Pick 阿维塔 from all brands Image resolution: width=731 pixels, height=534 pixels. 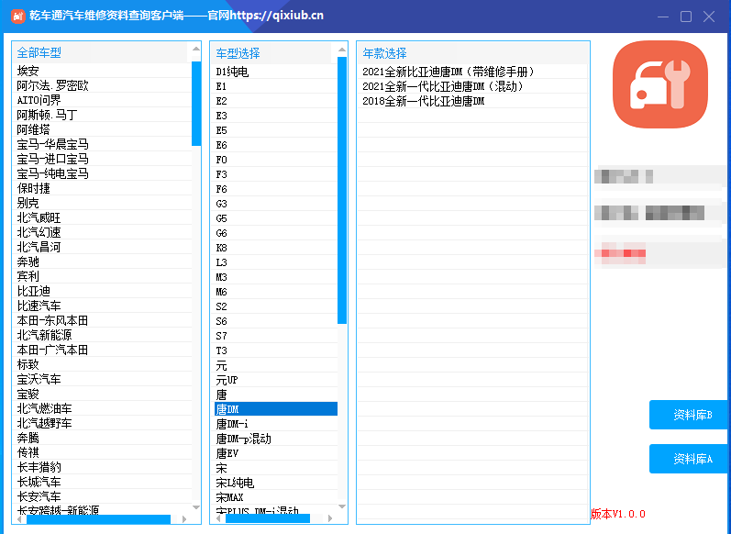(x=102, y=129)
